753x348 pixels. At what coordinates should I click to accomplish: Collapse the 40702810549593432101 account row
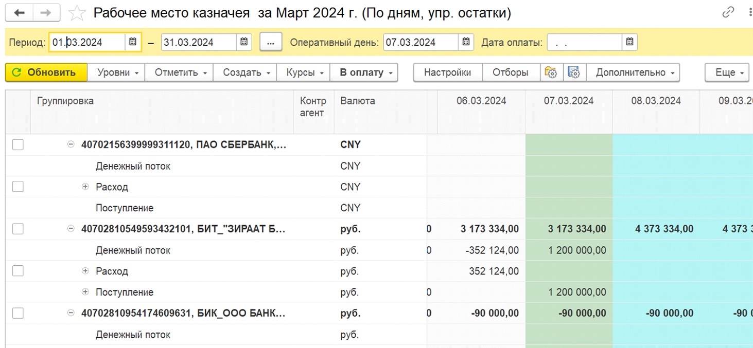(x=71, y=229)
